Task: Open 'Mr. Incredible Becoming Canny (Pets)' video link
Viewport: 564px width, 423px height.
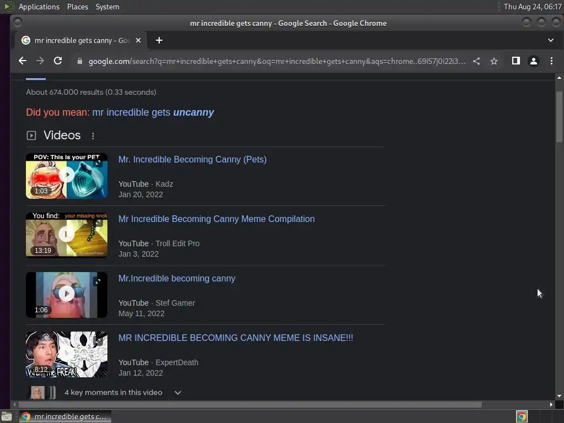Action: (192, 159)
